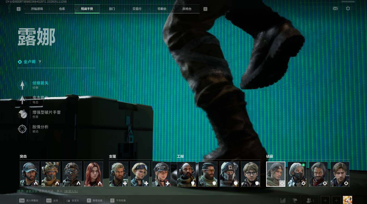Select the last 侦察 operator portrait
Image resolution: width=367 pixels, height=204 pixels.
point(340,174)
